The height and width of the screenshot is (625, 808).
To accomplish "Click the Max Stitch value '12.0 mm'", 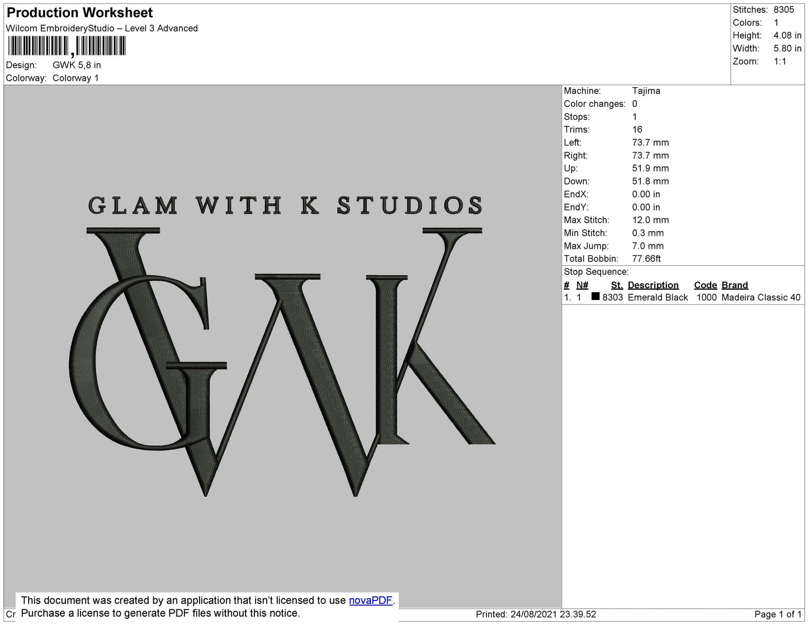I will [x=650, y=220].
